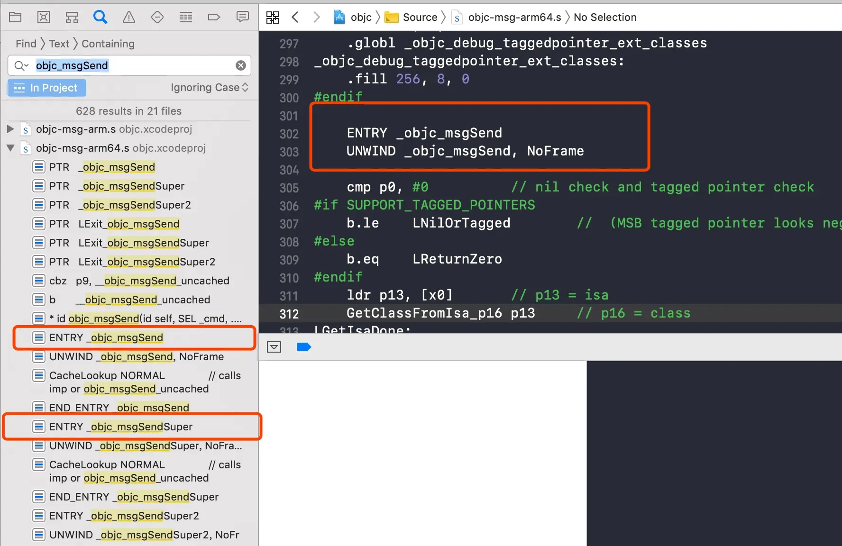Open the Ignoring Case dropdown
Screen dimensions: 842x546
[x=210, y=88]
